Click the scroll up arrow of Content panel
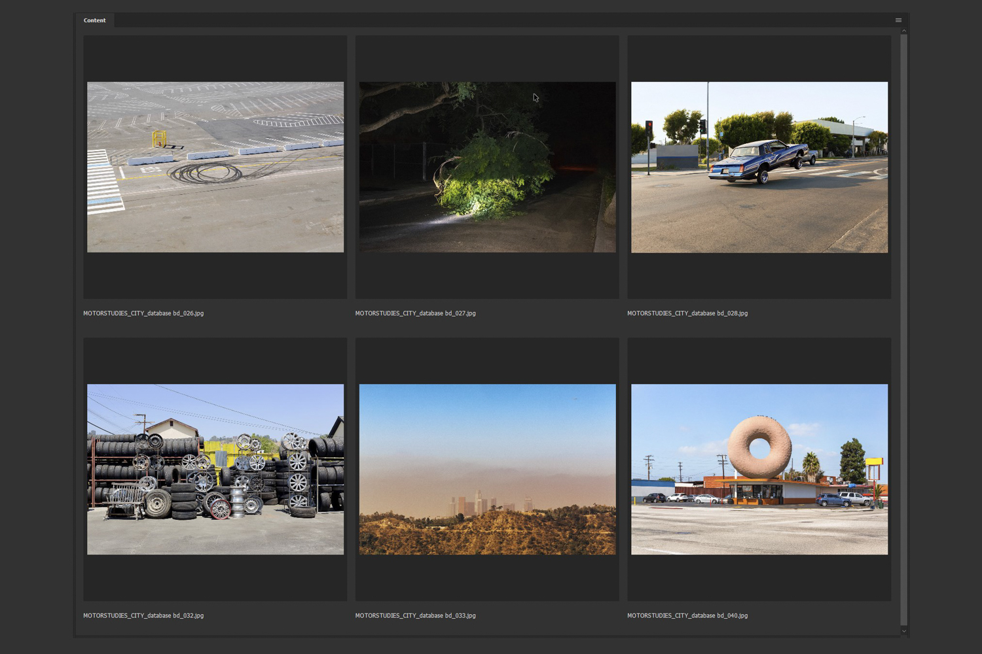982x654 pixels. click(904, 31)
